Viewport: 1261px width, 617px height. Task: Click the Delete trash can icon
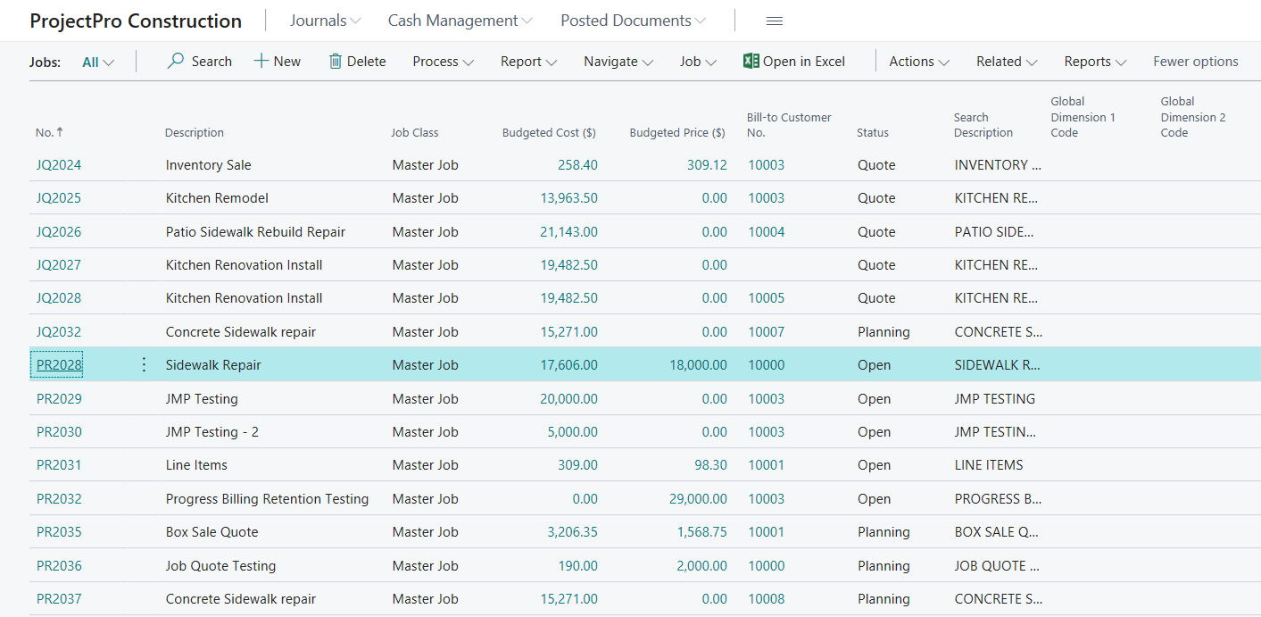[x=336, y=61]
